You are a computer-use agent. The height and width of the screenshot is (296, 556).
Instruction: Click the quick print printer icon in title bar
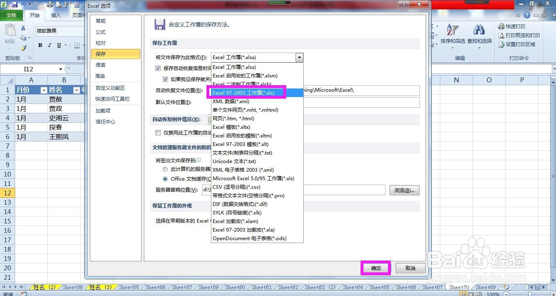(x=50, y=4)
